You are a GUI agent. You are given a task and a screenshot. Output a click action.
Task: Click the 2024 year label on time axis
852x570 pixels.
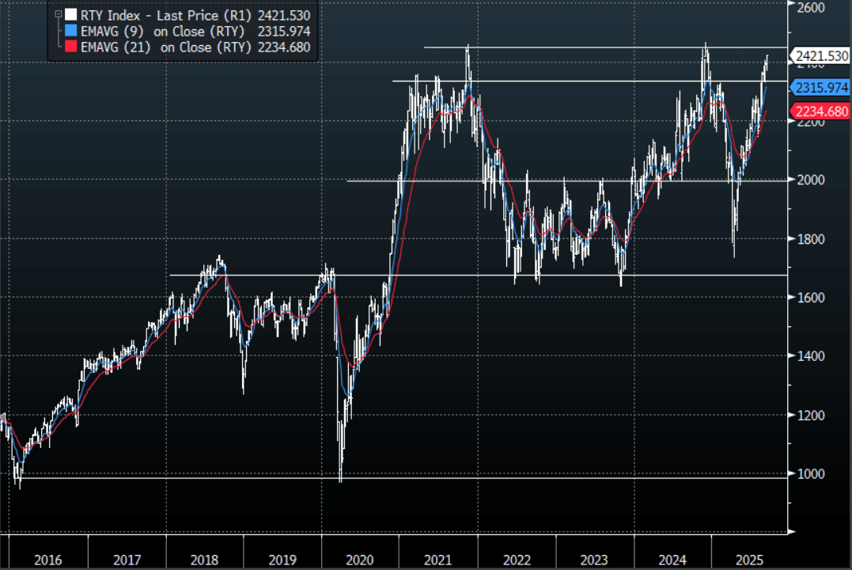click(x=672, y=560)
